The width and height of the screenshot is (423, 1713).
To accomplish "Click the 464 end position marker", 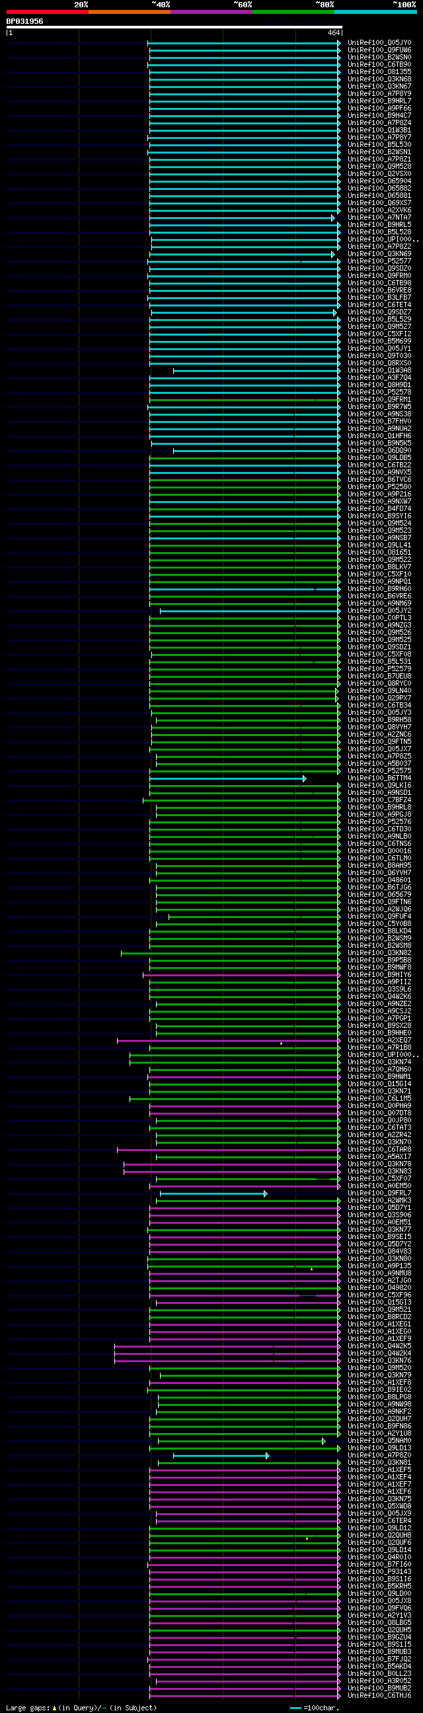I will click(x=333, y=32).
